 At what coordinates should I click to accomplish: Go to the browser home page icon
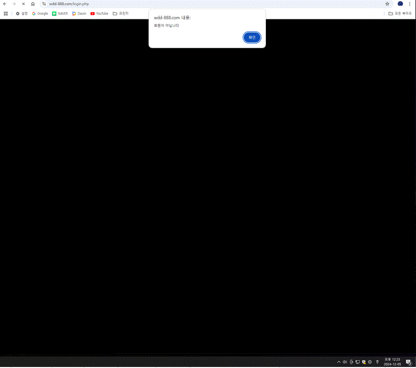33,4
